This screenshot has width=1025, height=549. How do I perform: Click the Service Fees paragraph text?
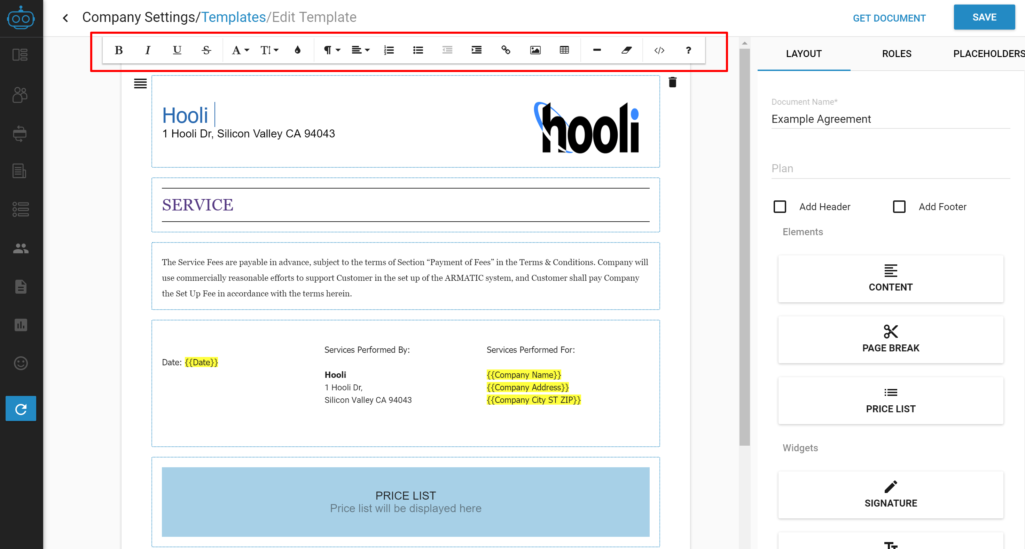coord(405,278)
